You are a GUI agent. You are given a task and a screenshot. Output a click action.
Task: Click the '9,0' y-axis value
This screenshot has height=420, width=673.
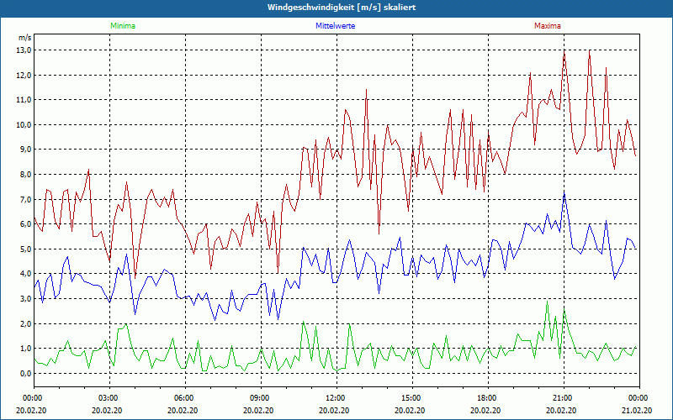[26, 150]
